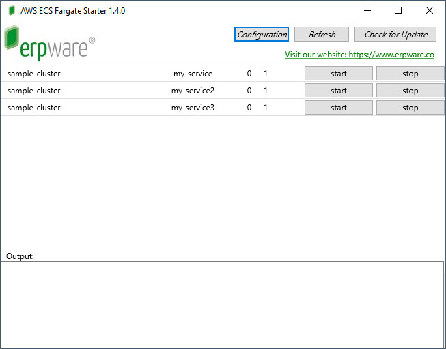Select sample-cluster text in my-service2 row
Image resolution: width=446 pixels, height=349 pixels.
(x=34, y=91)
